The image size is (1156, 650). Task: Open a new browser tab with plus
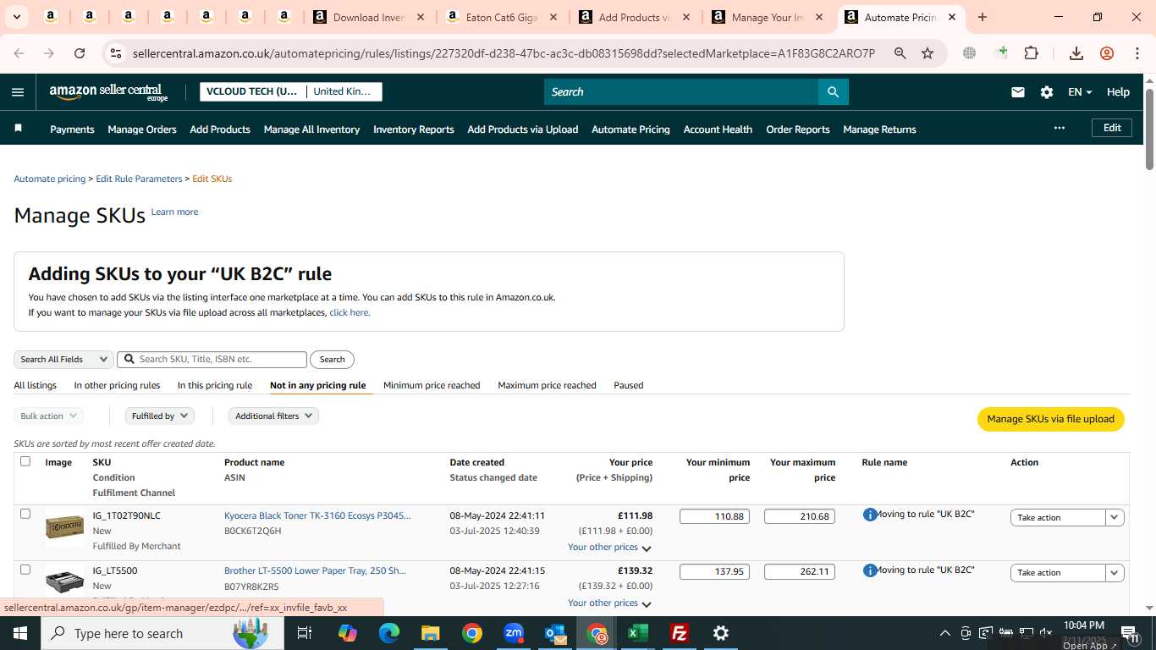tap(982, 17)
